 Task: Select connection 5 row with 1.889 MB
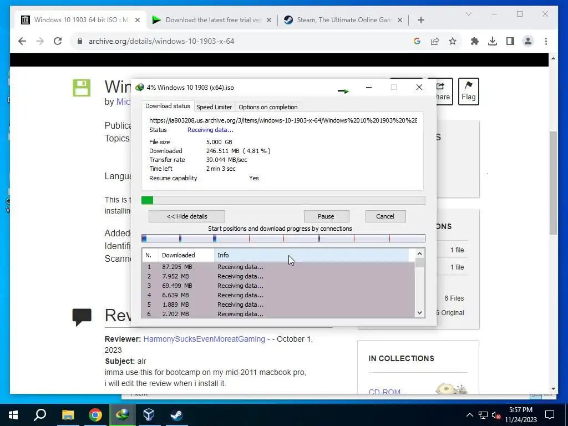point(278,305)
